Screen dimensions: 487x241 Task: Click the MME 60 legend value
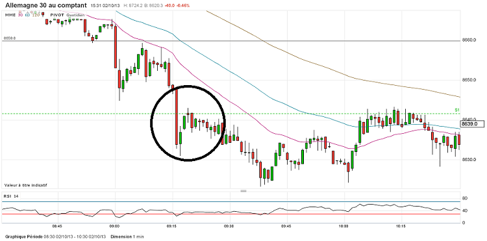point(28,14)
